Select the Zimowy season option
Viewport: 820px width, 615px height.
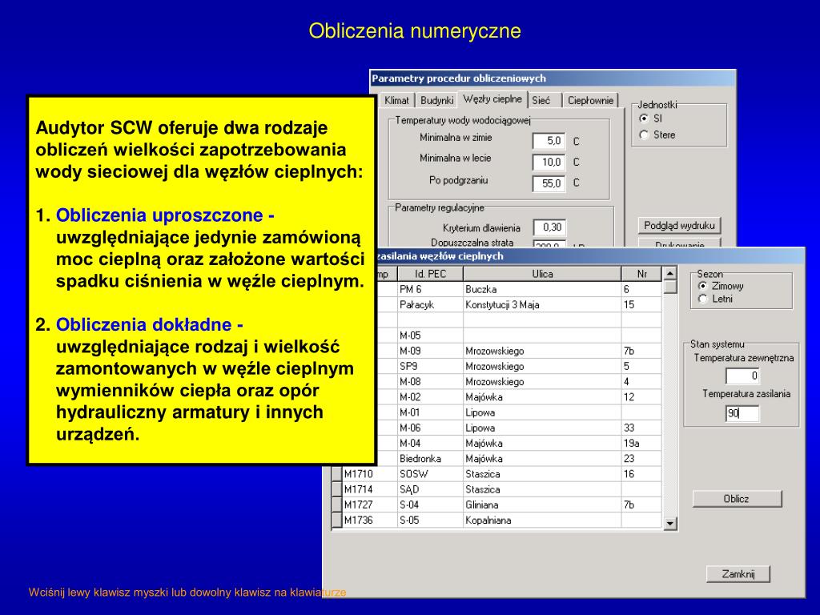point(702,286)
